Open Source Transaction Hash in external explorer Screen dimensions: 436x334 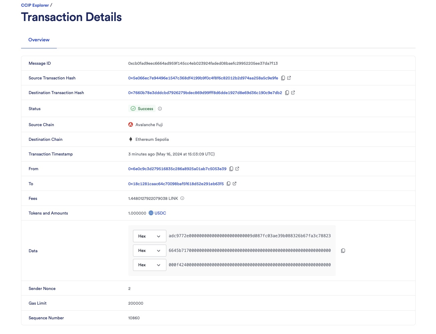coord(289,78)
